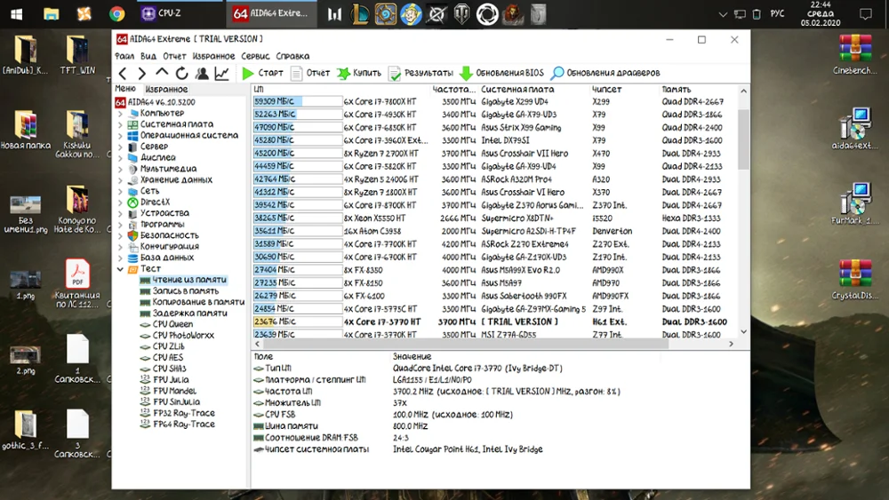Viewport: 889px width, 500px height.
Task: Click the Отчет report button
Action: tap(310, 73)
